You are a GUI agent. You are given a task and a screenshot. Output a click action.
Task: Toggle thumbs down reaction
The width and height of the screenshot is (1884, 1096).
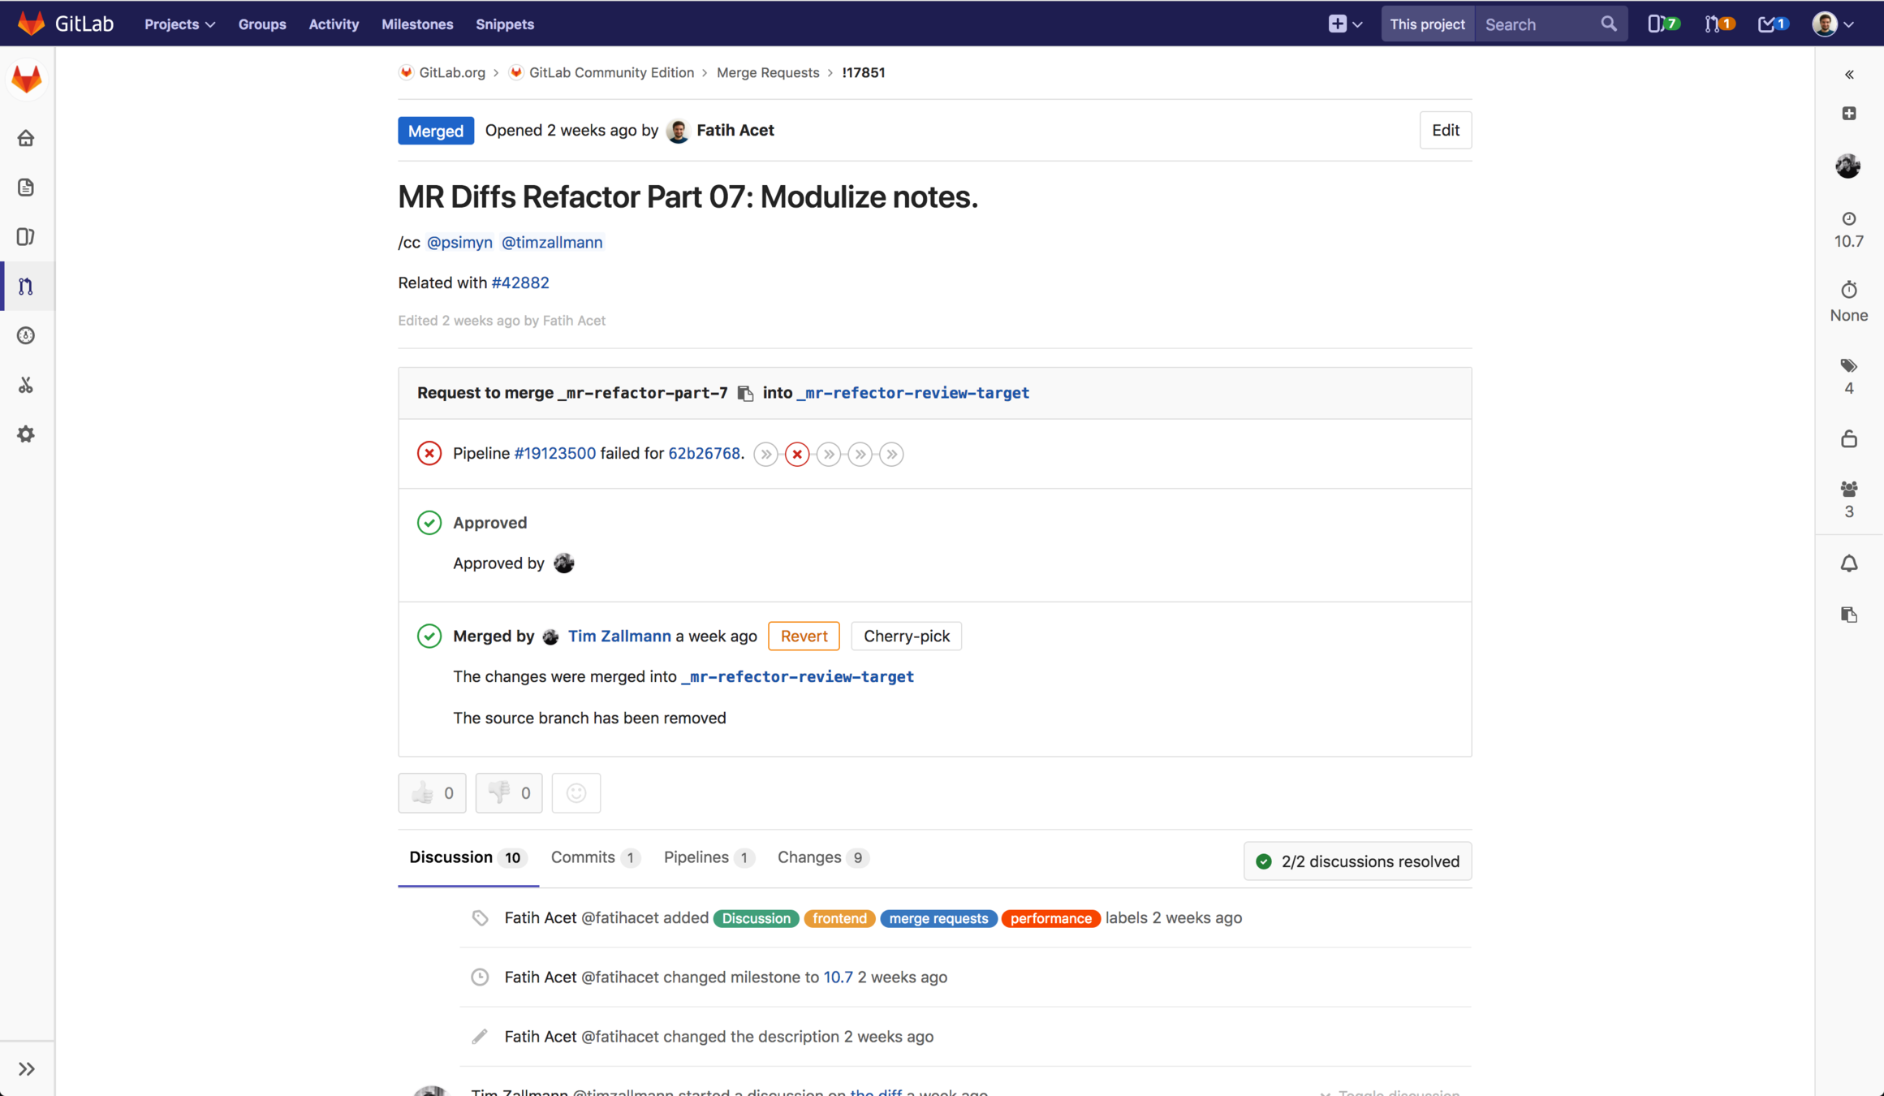(x=509, y=792)
